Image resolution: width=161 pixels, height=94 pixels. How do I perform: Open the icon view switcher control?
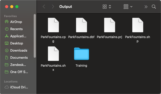click(107, 7)
